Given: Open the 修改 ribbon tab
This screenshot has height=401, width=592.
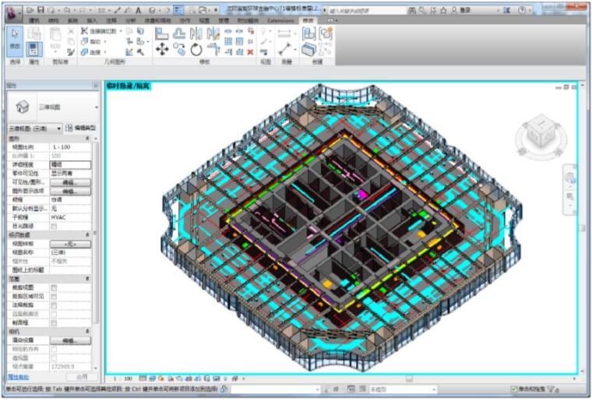Looking at the screenshot, I should pyautogui.click(x=308, y=19).
